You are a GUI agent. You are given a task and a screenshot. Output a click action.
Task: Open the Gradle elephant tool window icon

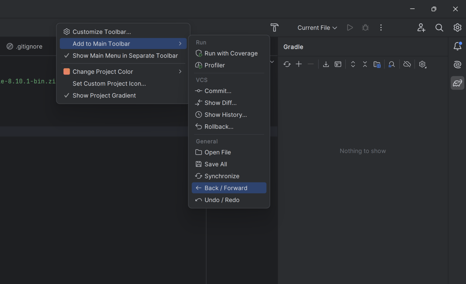click(457, 83)
